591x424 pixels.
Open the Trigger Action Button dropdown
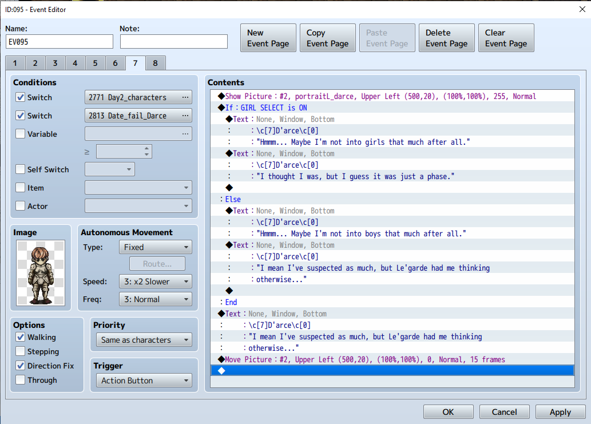tap(144, 381)
